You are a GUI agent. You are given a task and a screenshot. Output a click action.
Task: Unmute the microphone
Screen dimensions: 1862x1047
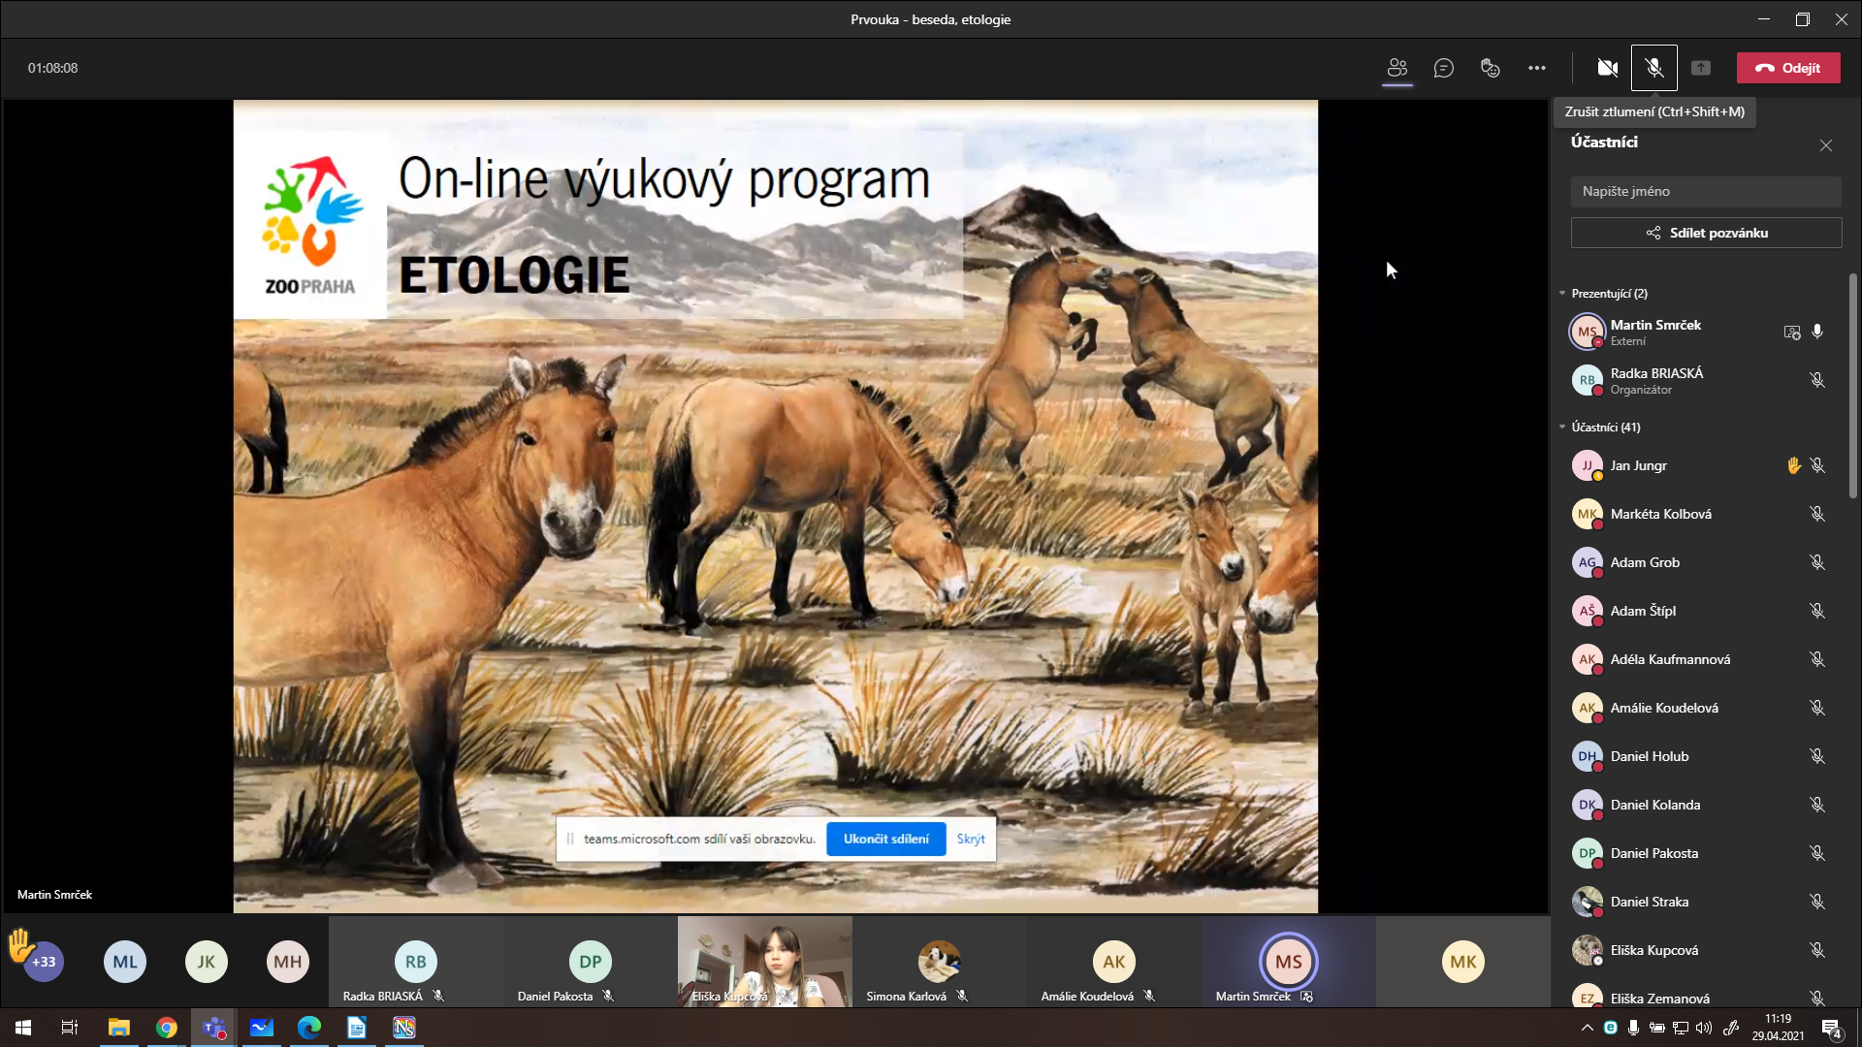[1654, 68]
